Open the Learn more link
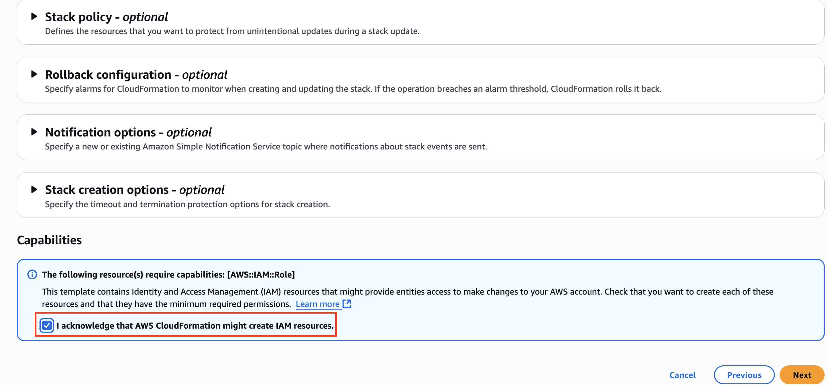 tap(317, 304)
